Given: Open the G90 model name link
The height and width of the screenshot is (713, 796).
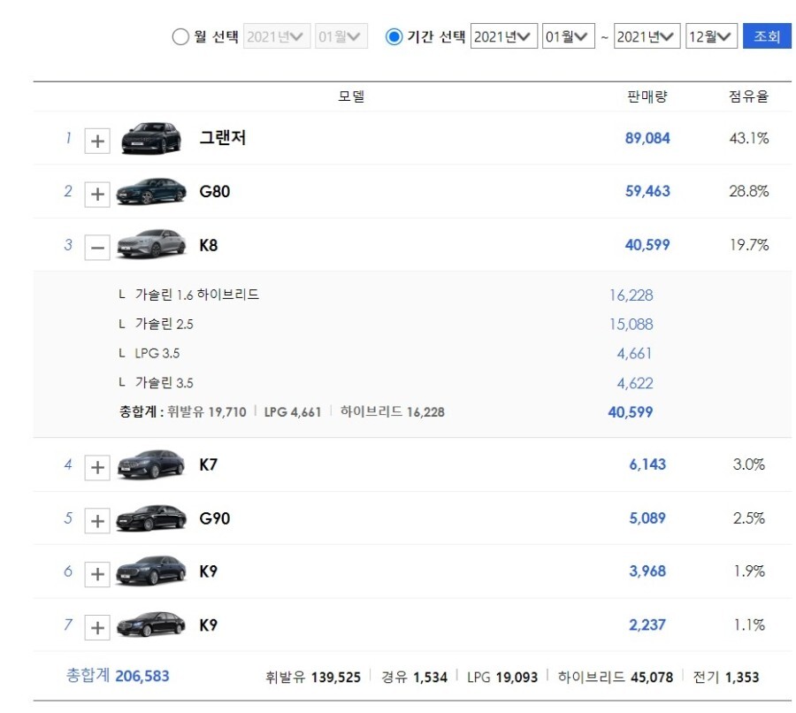Looking at the screenshot, I should pos(215,518).
